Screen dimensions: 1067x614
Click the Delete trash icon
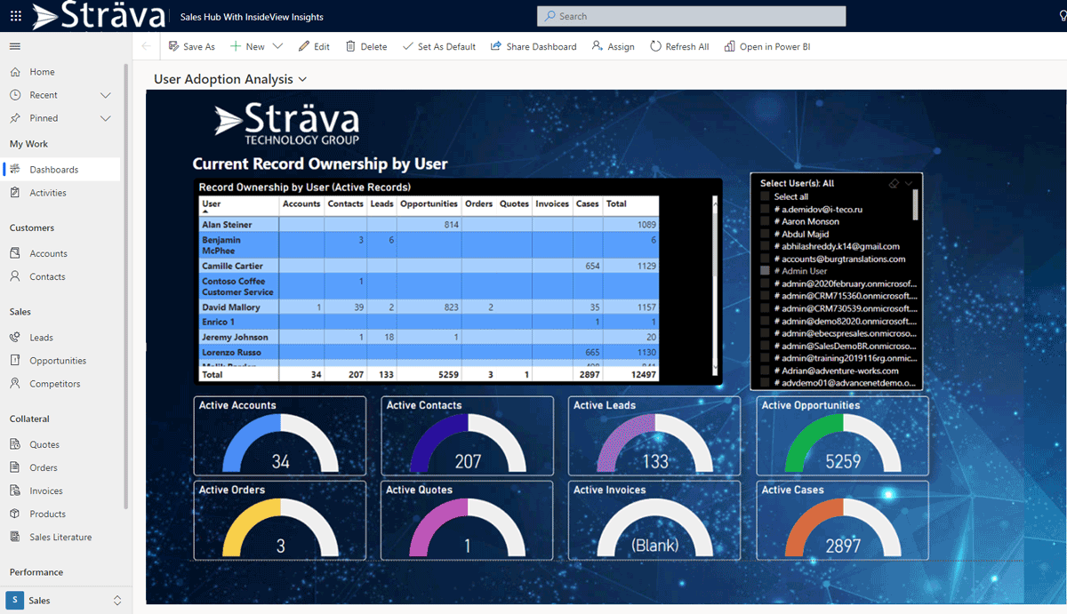[x=350, y=46]
